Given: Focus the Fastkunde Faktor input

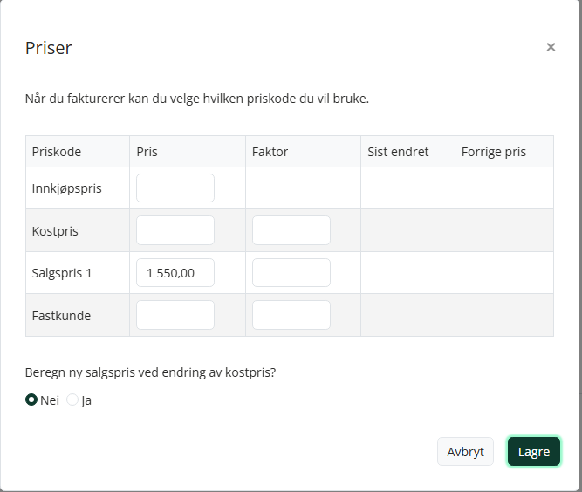Looking at the screenshot, I should tap(291, 315).
